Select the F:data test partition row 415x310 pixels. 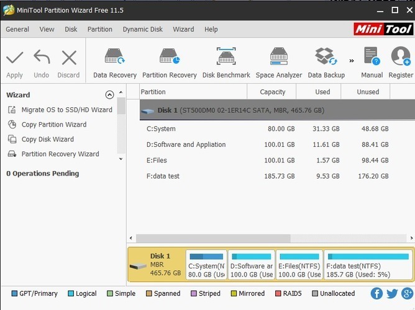163,176
